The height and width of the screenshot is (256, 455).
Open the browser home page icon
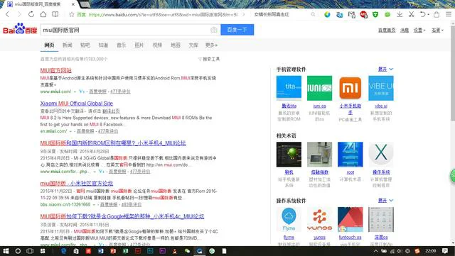43,14
